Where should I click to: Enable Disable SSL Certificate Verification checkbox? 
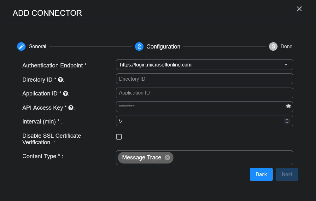(x=119, y=137)
